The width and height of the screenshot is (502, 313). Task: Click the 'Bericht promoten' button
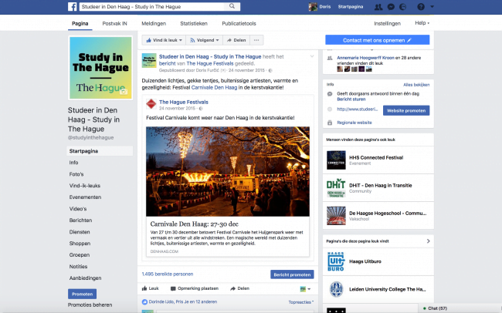click(292, 274)
